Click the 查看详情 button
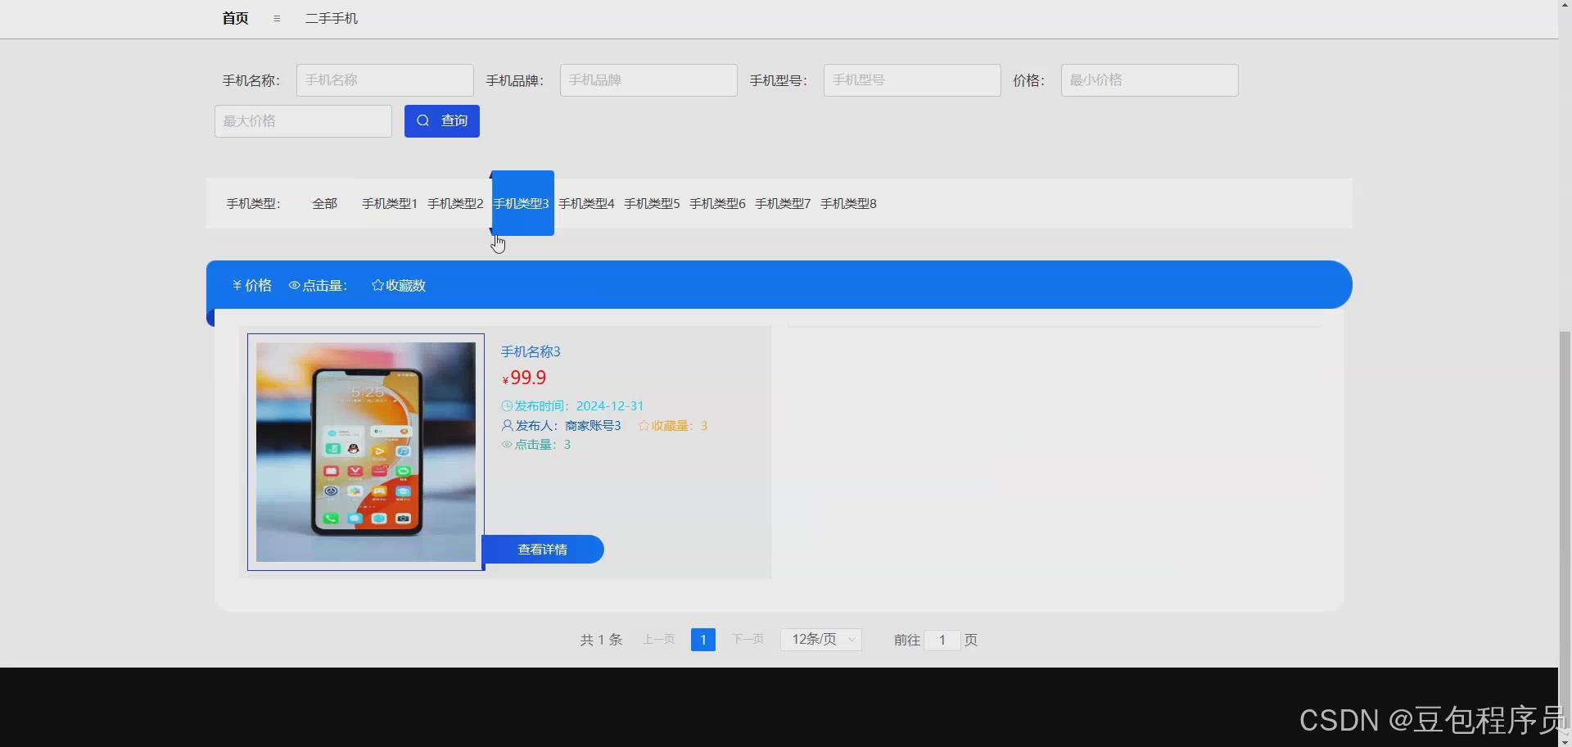Screen dimensions: 1572x747 (543, 550)
